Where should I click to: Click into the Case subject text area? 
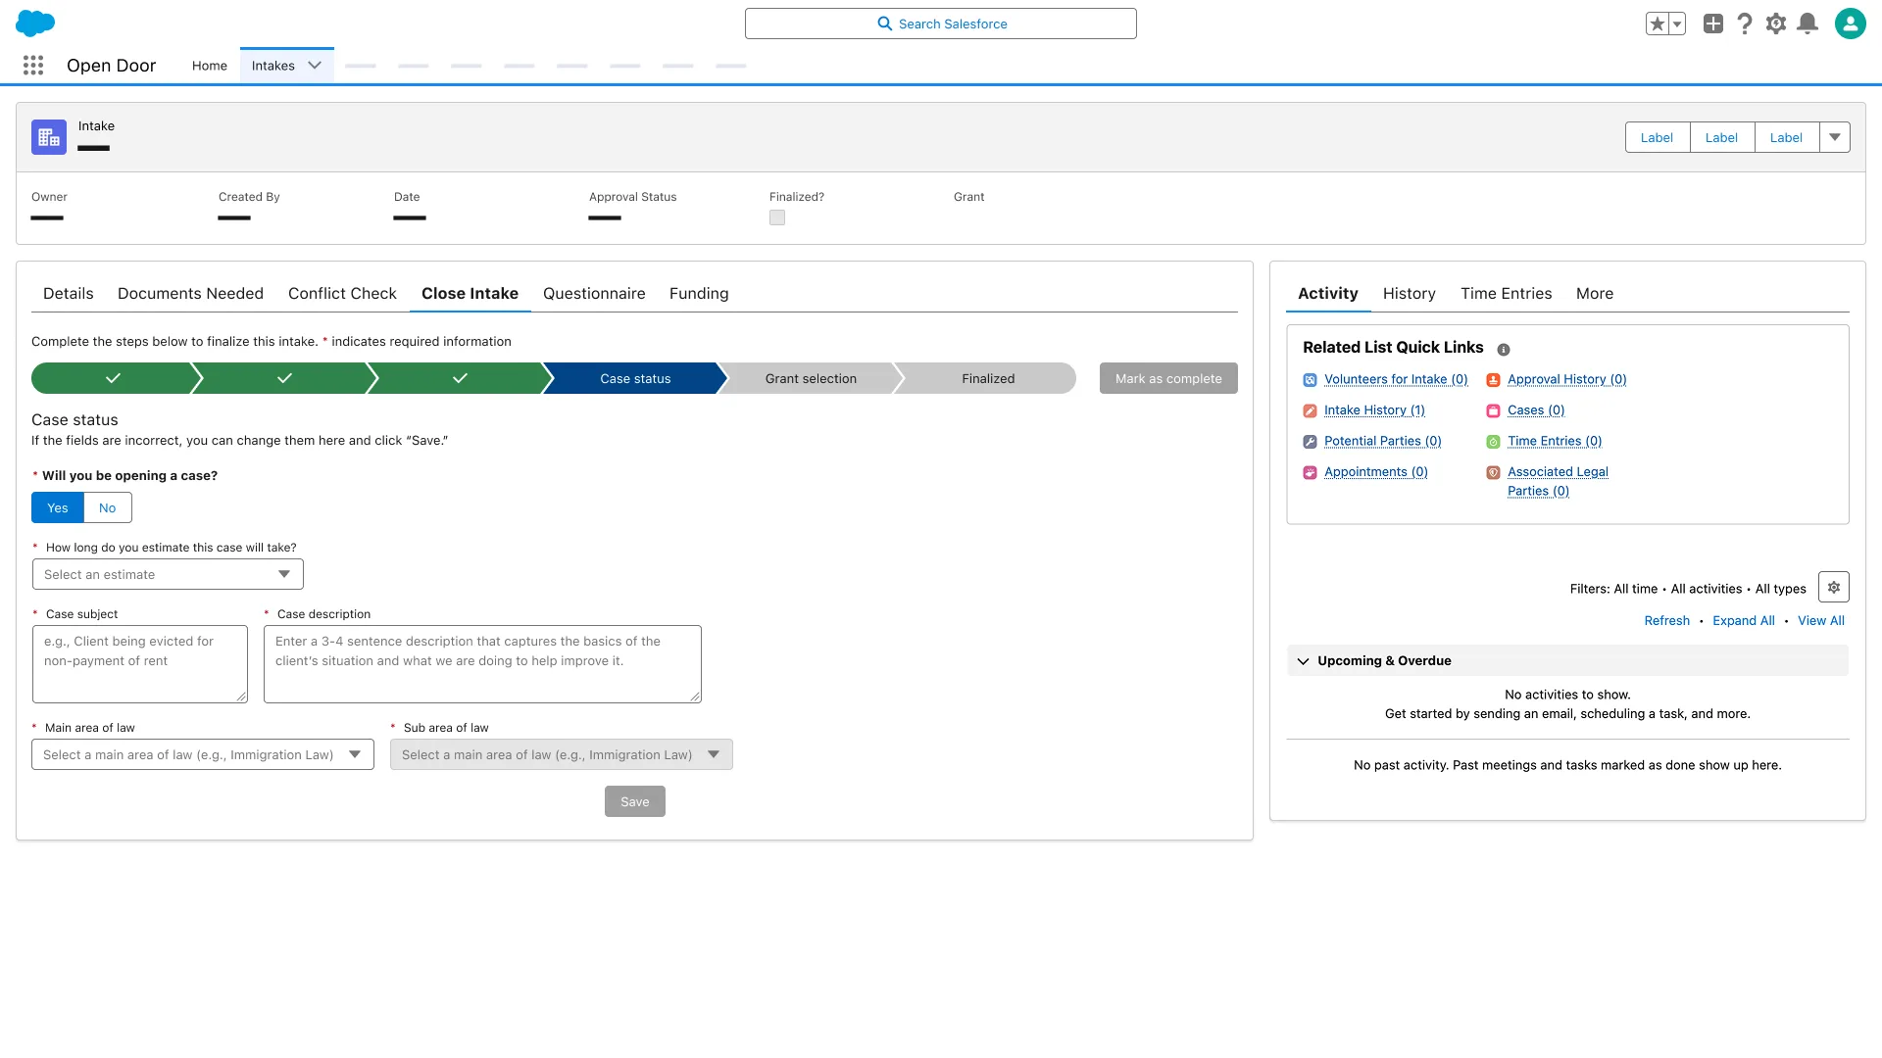click(x=140, y=664)
